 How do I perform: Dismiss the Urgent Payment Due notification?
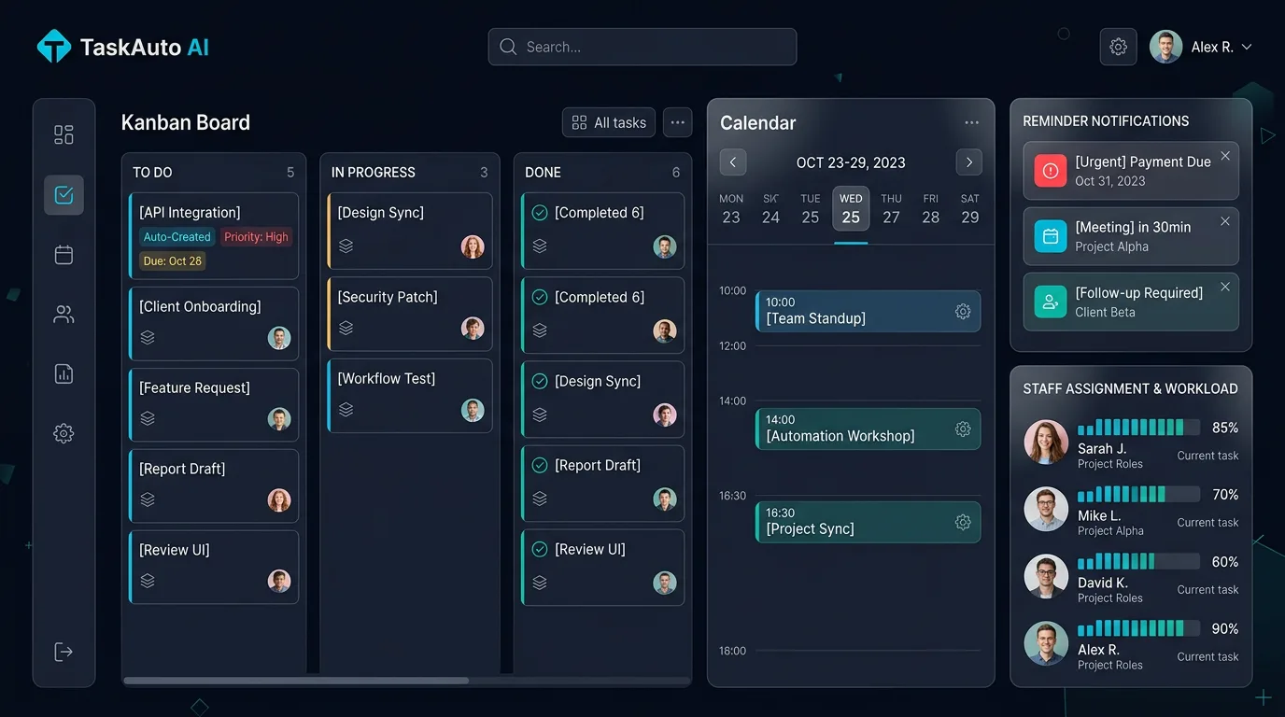(x=1224, y=158)
